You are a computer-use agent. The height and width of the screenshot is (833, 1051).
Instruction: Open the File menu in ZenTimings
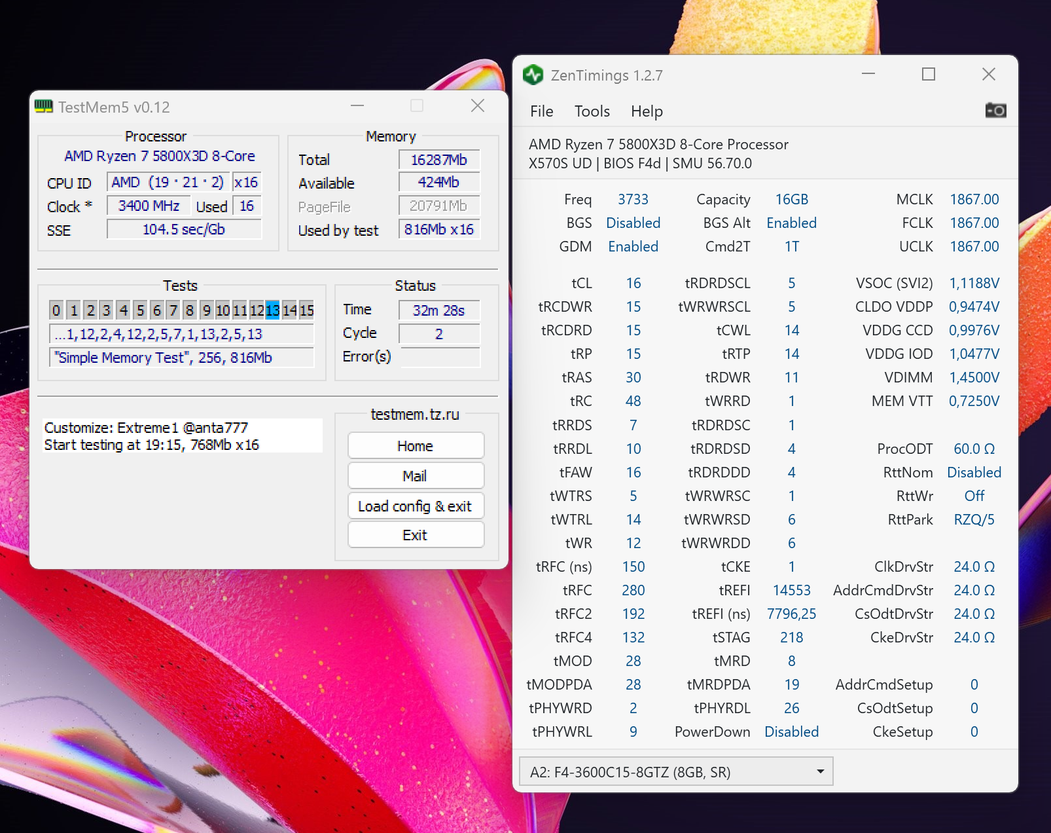point(541,111)
